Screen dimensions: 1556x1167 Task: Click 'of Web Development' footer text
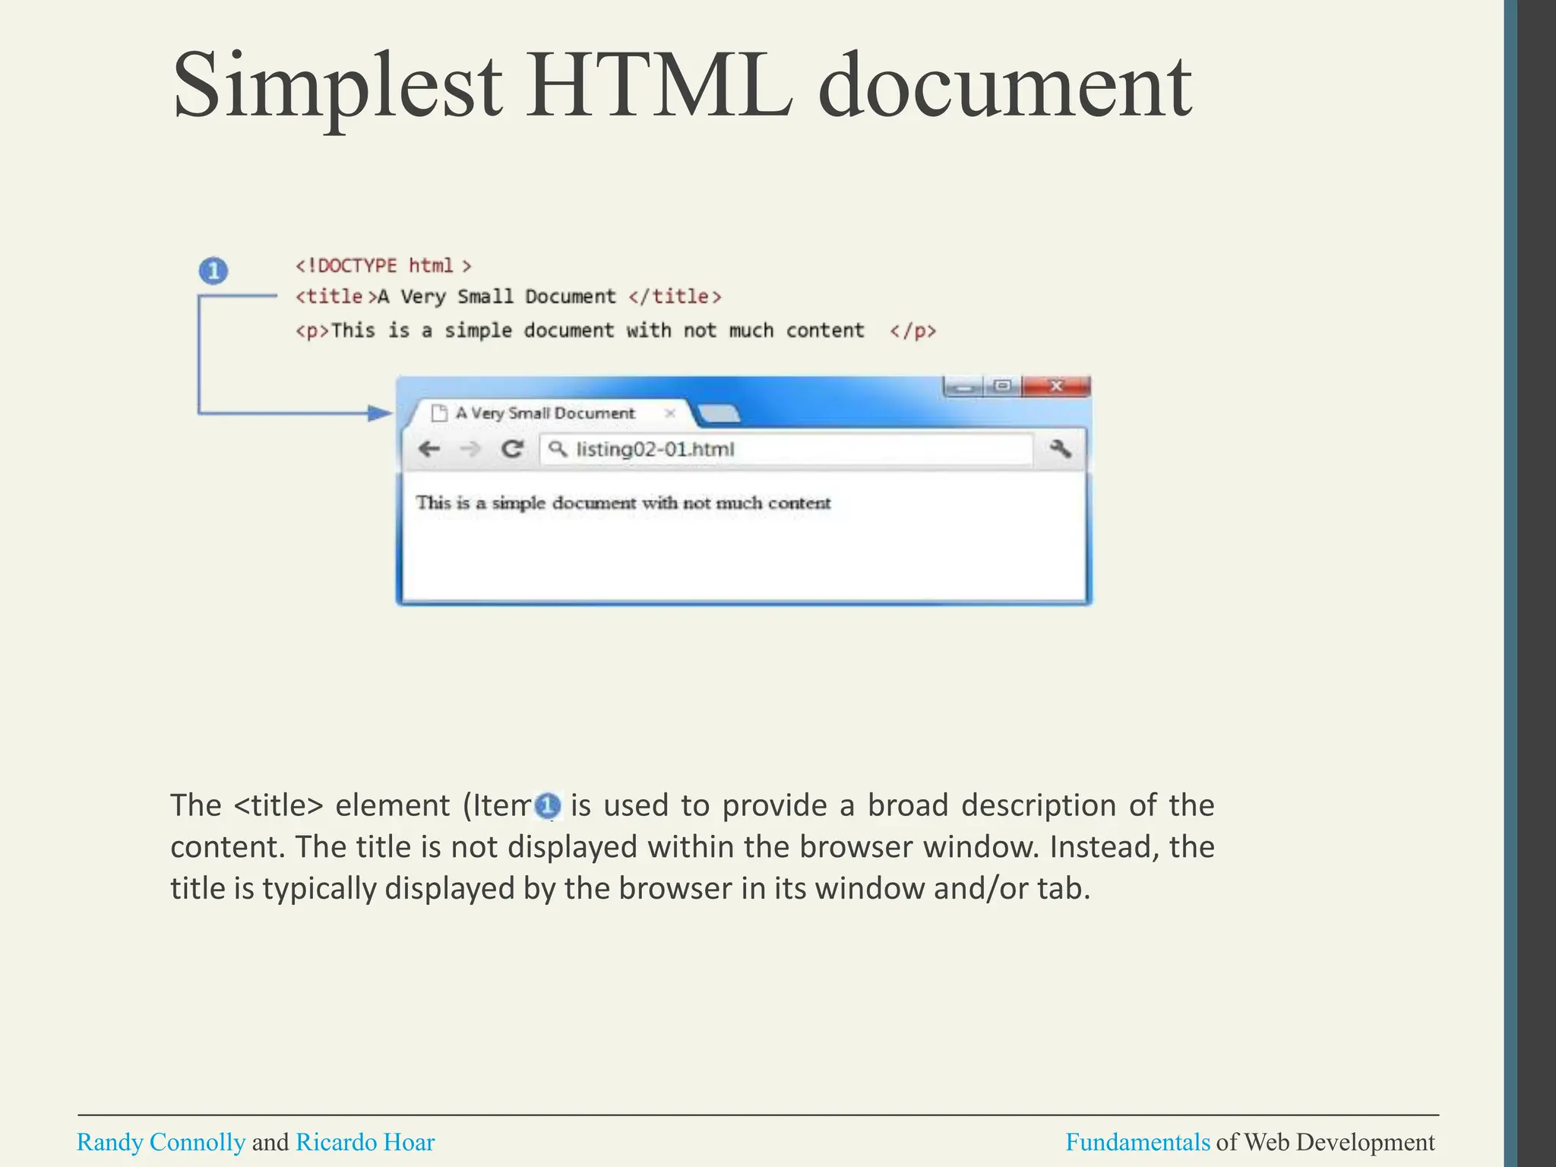(x=1326, y=1142)
